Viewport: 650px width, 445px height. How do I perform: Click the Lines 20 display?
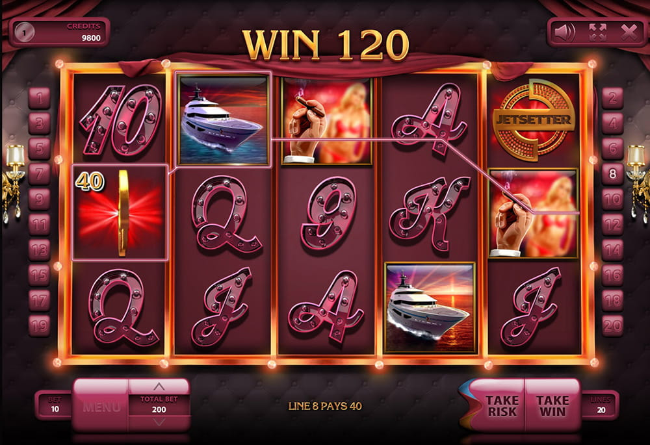[601, 405]
